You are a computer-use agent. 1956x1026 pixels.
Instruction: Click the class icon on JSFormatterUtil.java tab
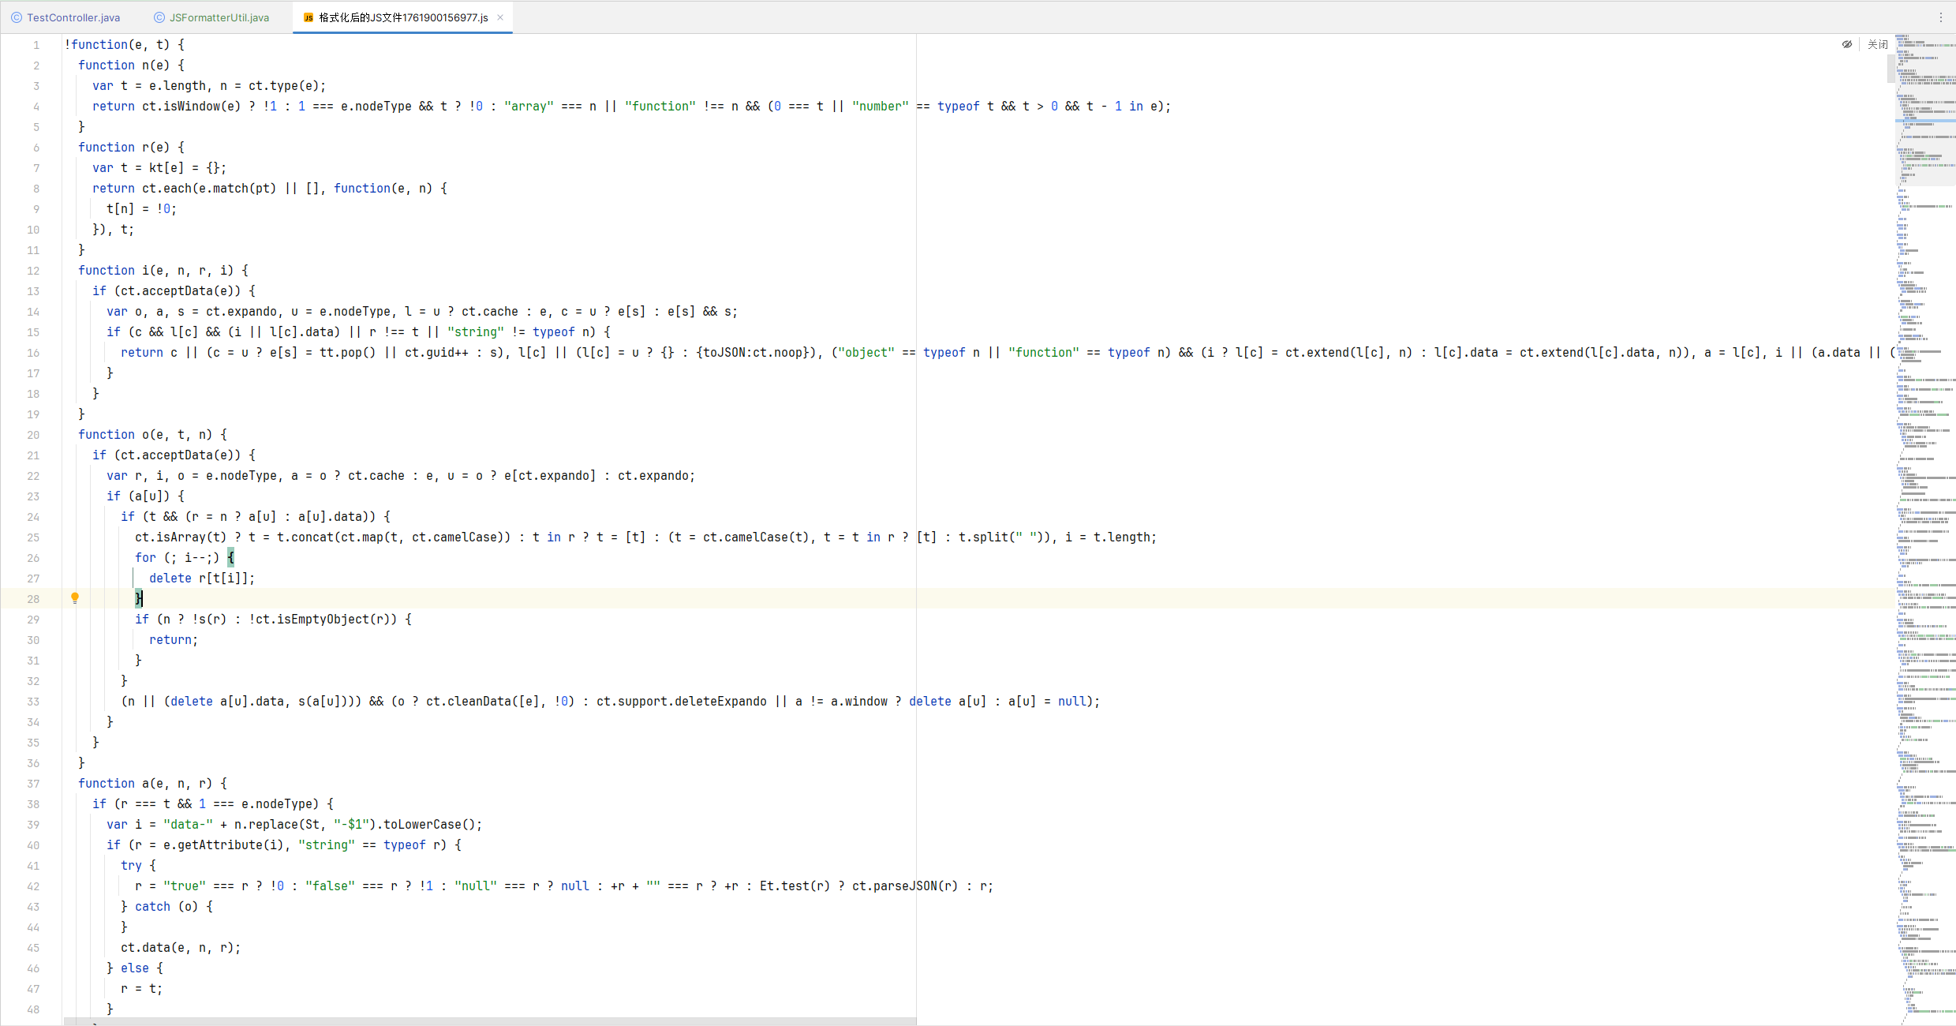pyautogui.click(x=159, y=17)
